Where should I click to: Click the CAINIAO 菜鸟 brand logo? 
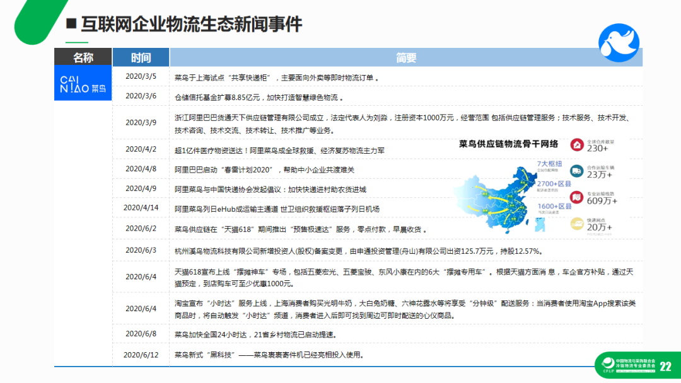pos(83,84)
